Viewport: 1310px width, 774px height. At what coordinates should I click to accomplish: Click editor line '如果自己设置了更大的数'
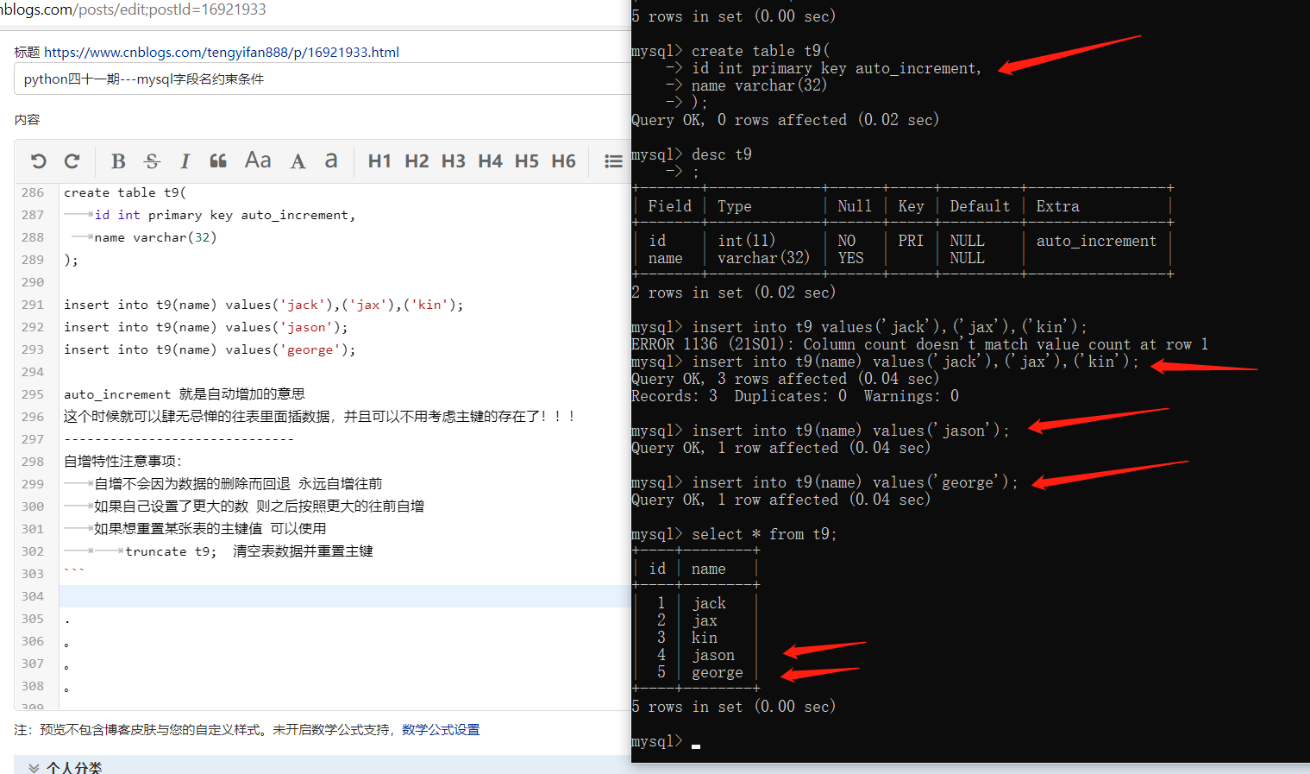(259, 507)
